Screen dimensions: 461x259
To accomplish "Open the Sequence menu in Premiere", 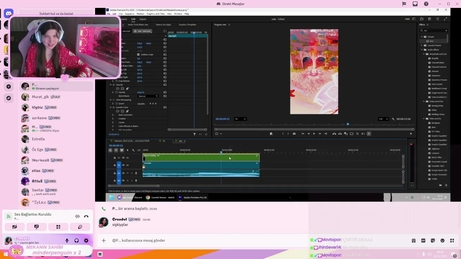I will pos(129,14).
